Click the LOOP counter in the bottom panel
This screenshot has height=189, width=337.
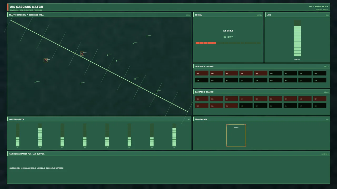tap(325, 154)
